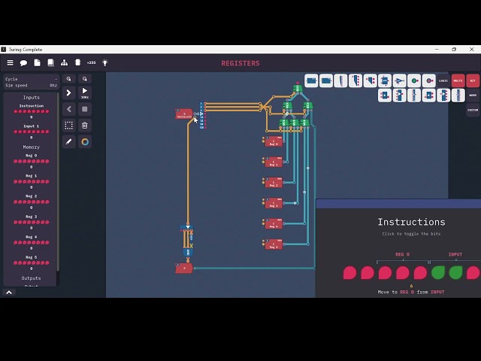Screen dimensions: 481x361
Task: Select the Reg 3 component on canvas
Action: click(x=274, y=203)
